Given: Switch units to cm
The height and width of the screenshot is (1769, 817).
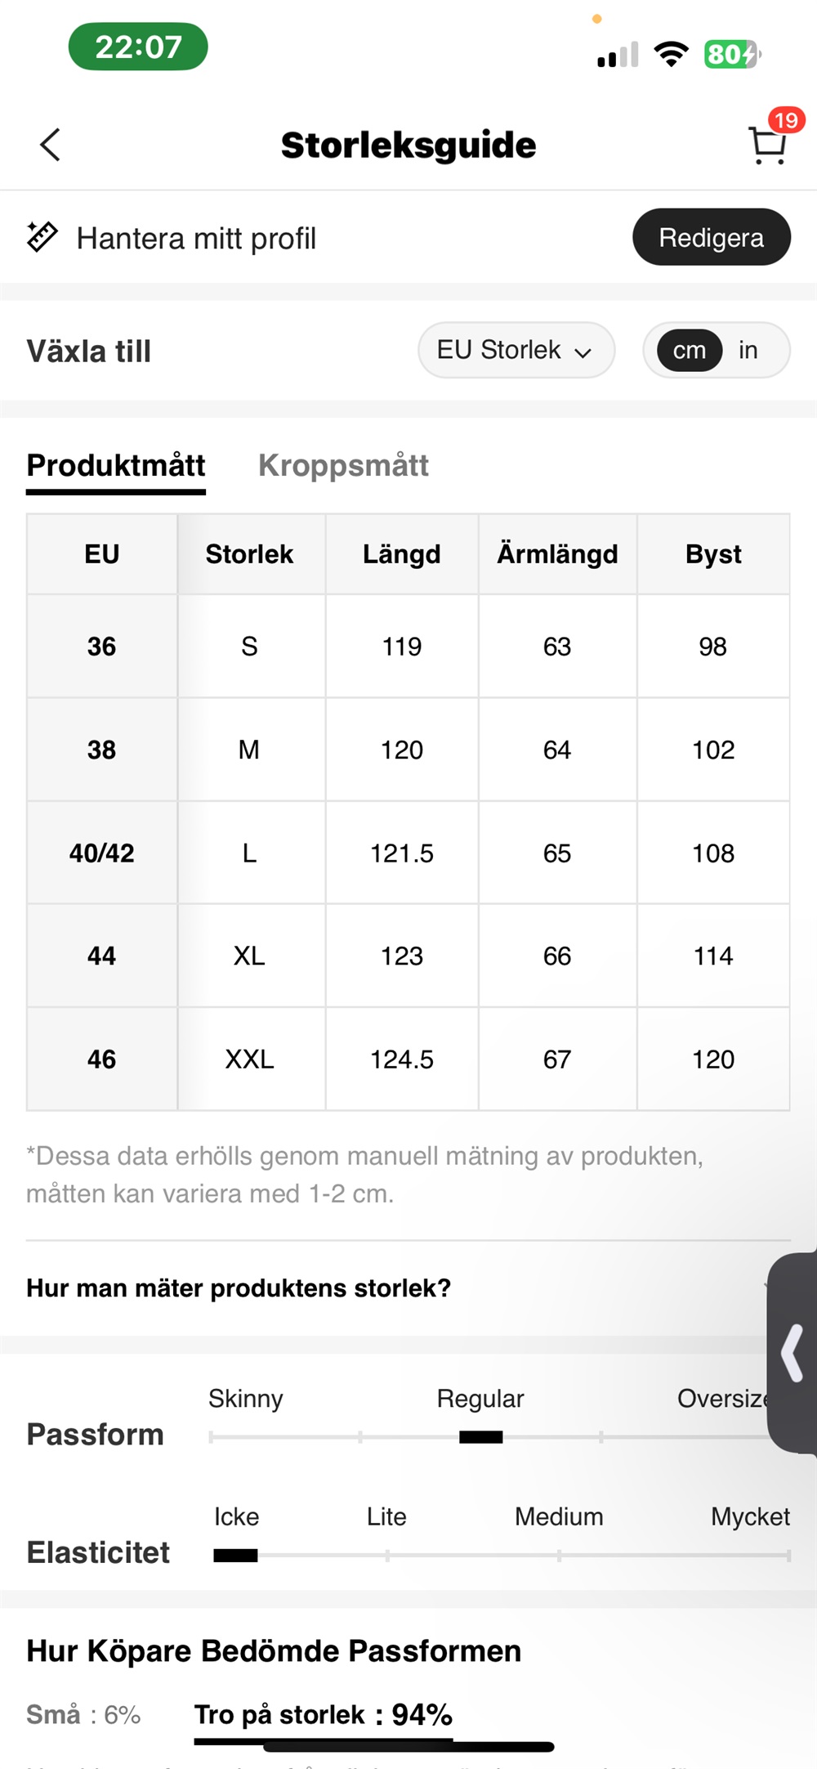Looking at the screenshot, I should point(690,351).
